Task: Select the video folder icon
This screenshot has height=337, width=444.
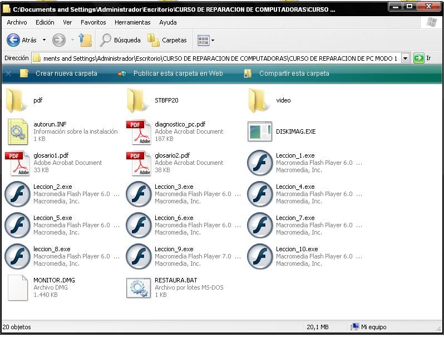Action: coord(259,101)
